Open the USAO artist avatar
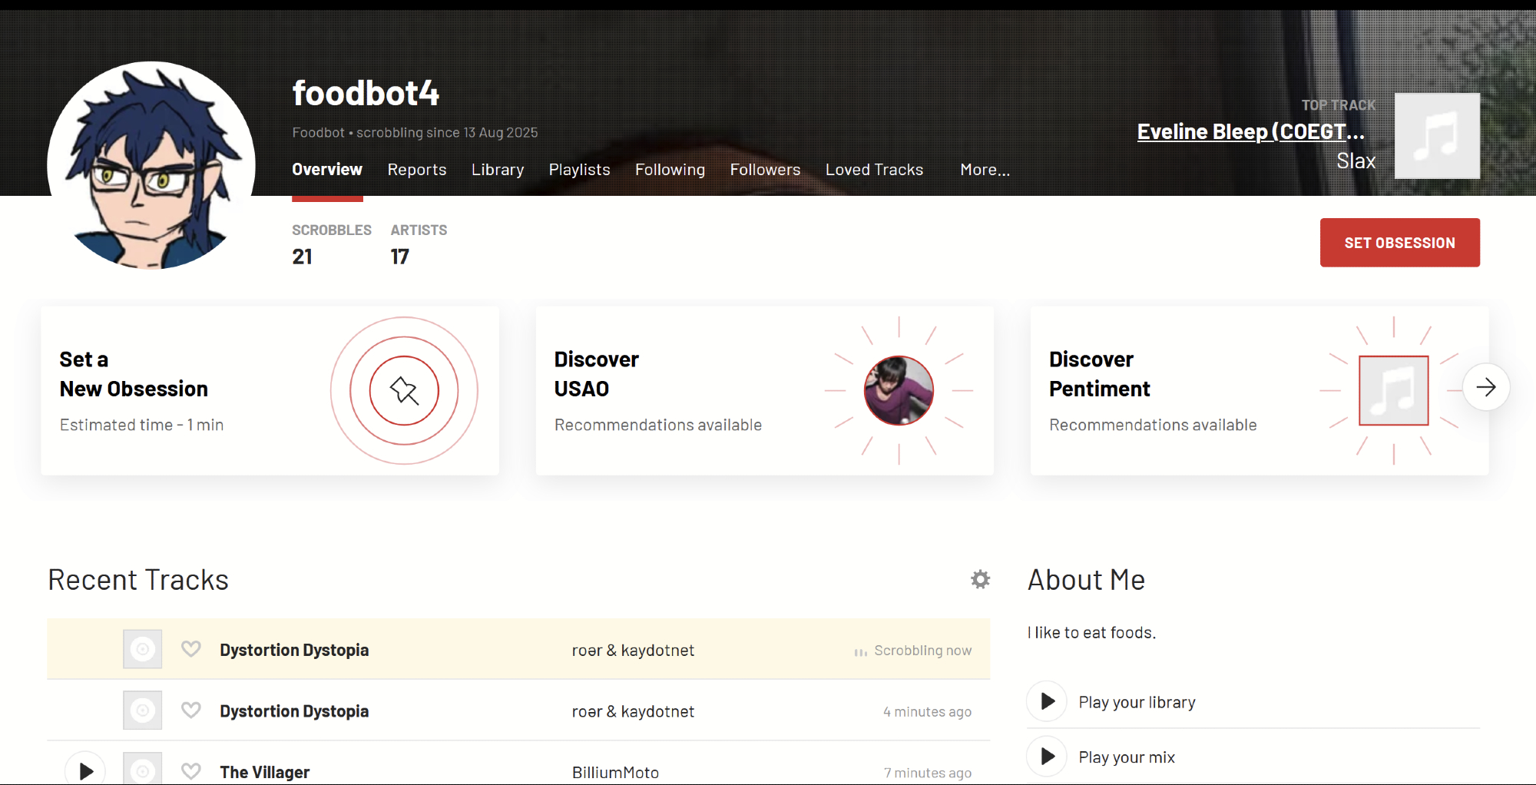Image resolution: width=1536 pixels, height=785 pixels. click(899, 391)
